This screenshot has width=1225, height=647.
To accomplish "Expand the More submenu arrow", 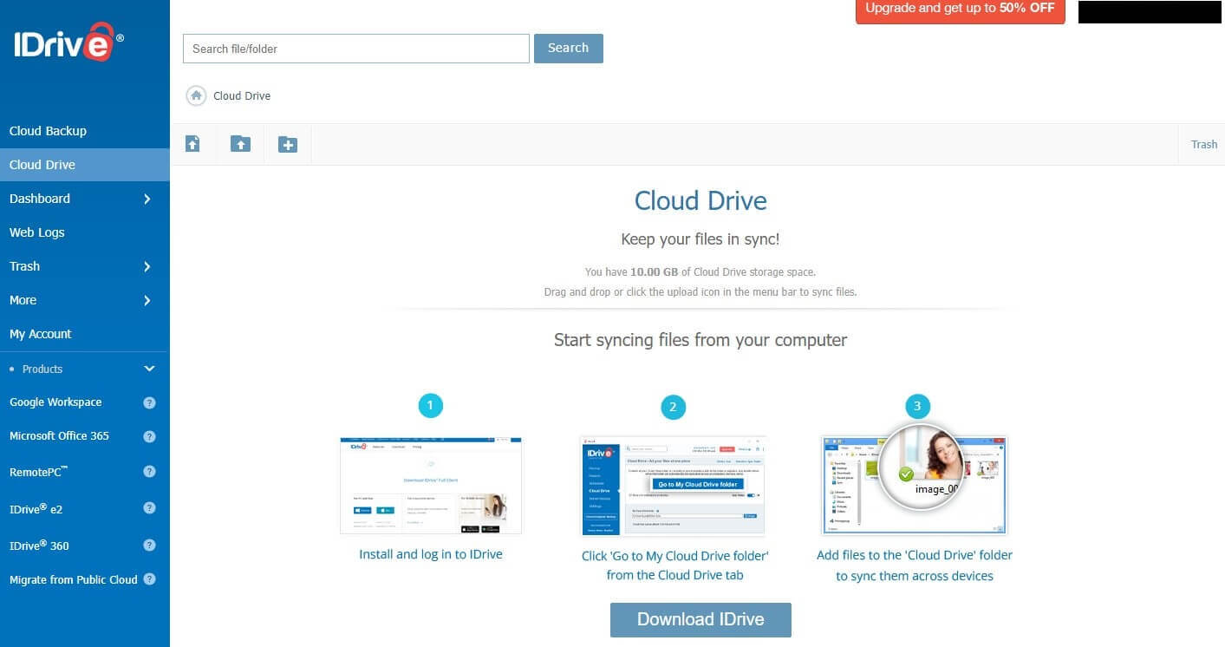I will [x=147, y=300].
